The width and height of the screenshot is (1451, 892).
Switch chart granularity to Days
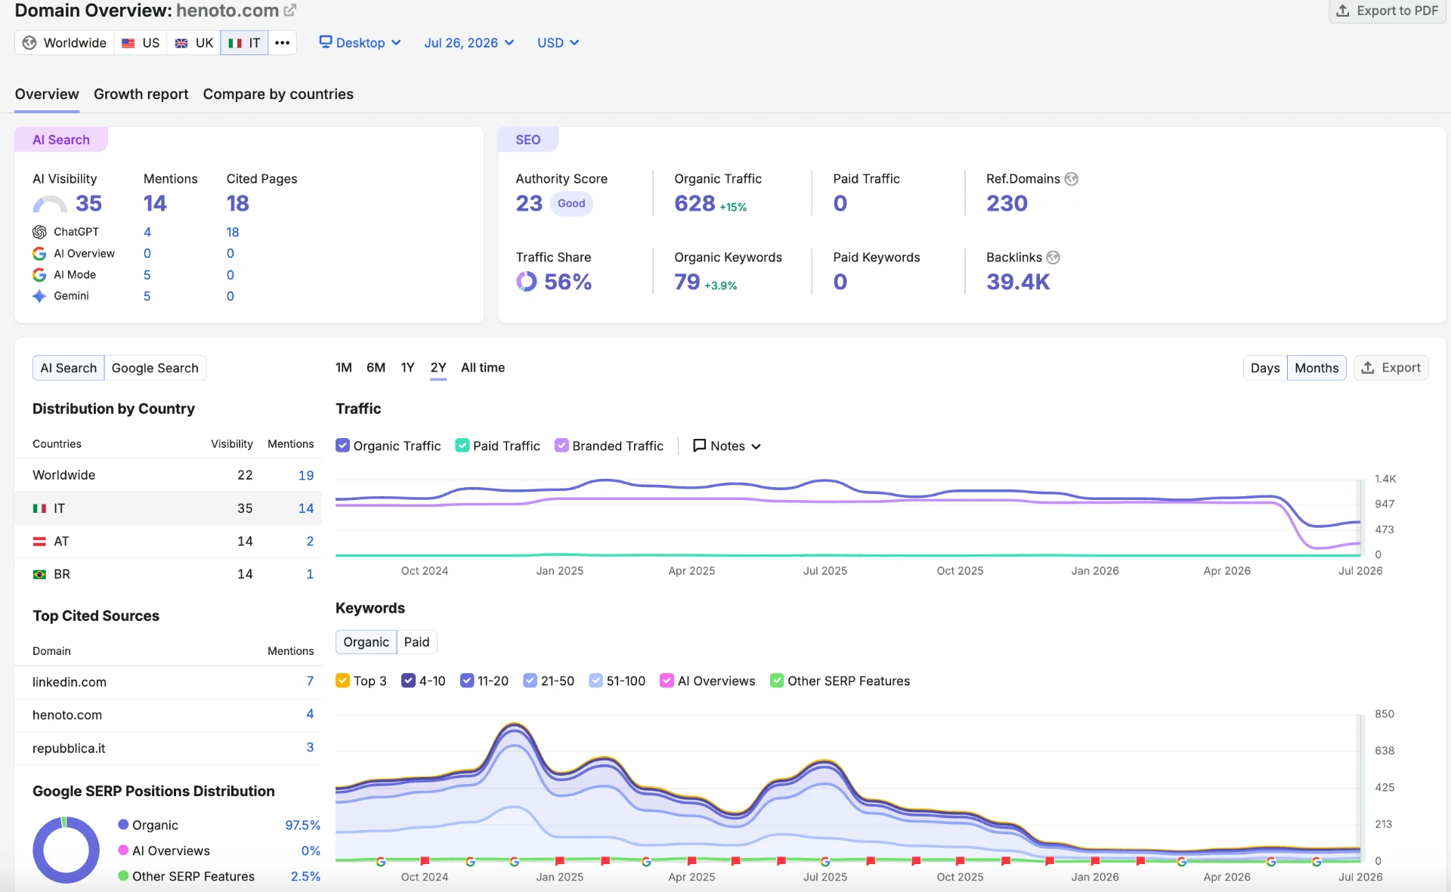pyautogui.click(x=1265, y=368)
